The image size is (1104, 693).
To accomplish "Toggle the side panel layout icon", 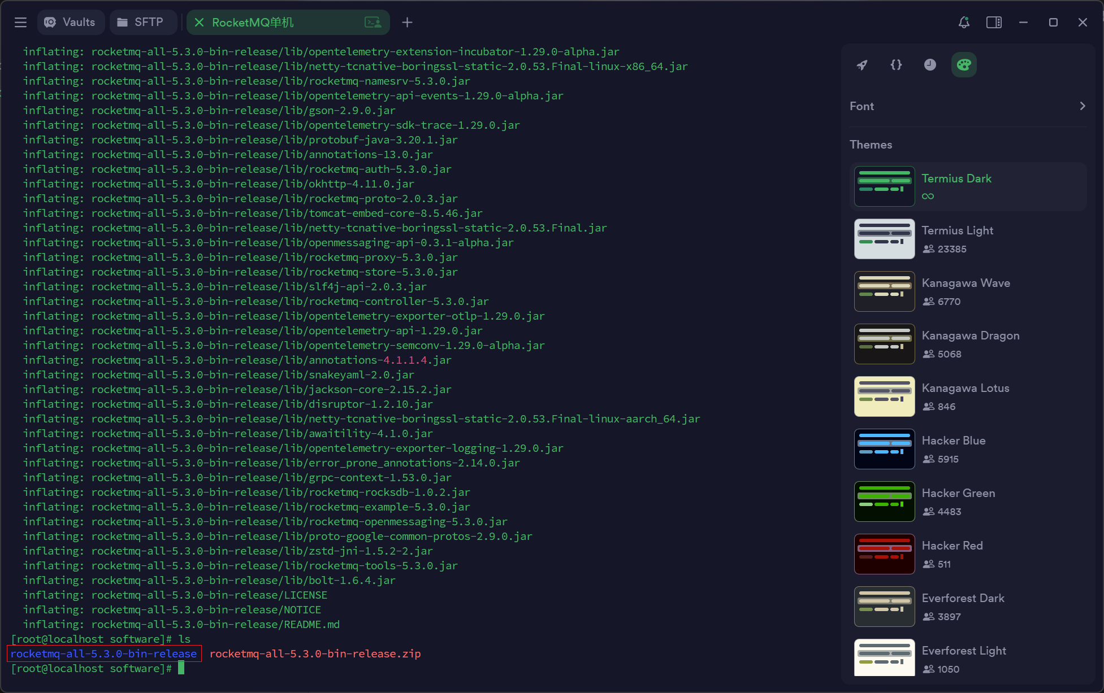I will click(x=994, y=22).
